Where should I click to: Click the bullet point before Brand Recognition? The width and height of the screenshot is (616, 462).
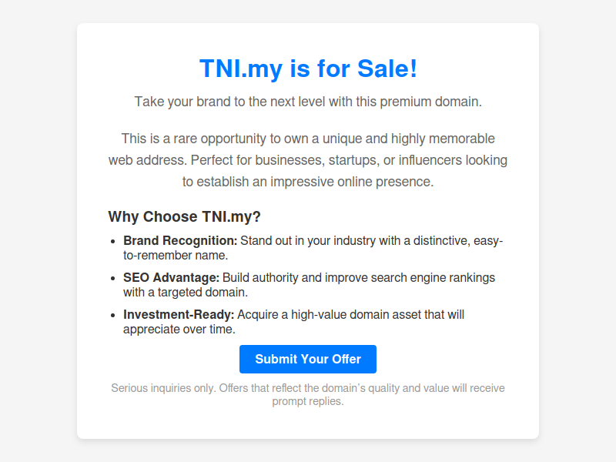tap(113, 241)
